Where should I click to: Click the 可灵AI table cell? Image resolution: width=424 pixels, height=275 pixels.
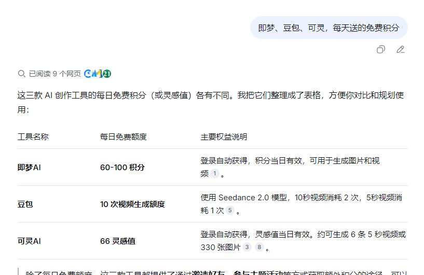pyautogui.click(x=29, y=241)
